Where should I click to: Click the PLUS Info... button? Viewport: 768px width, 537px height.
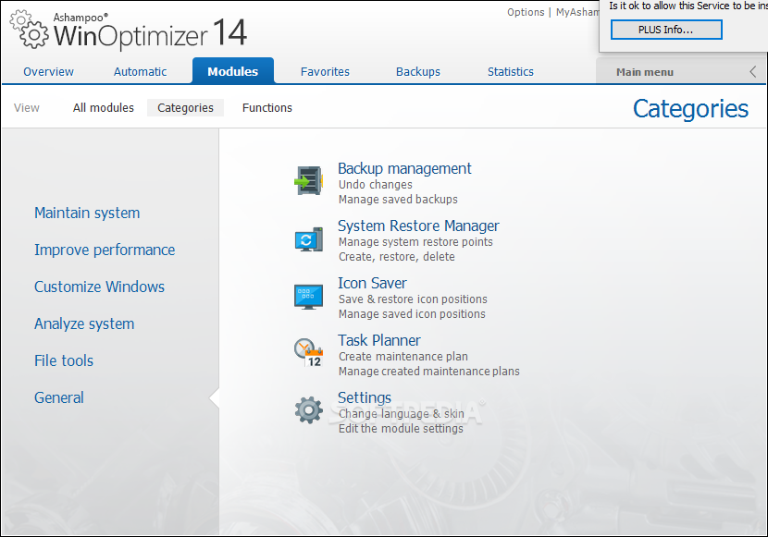pos(666,30)
